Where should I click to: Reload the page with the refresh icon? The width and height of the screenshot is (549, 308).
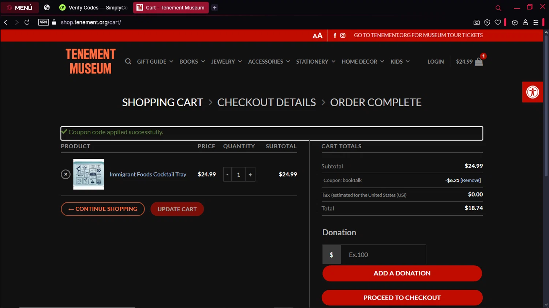click(27, 22)
